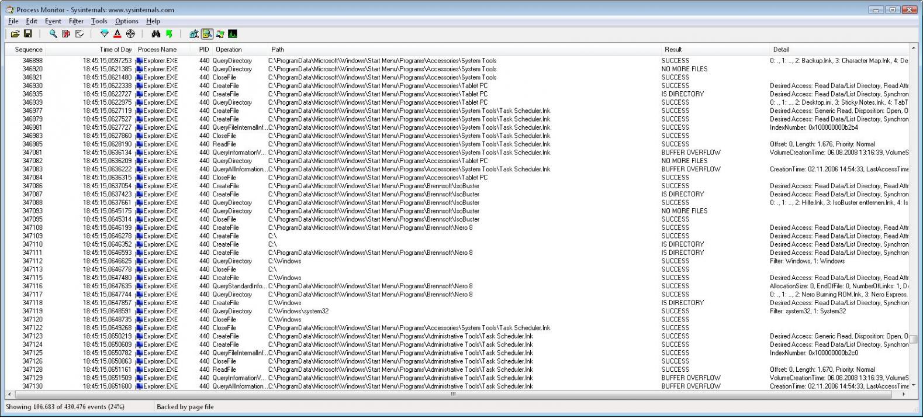Select Administrative Tools Task Scheduler.lnk path row 347123

(x=401, y=336)
